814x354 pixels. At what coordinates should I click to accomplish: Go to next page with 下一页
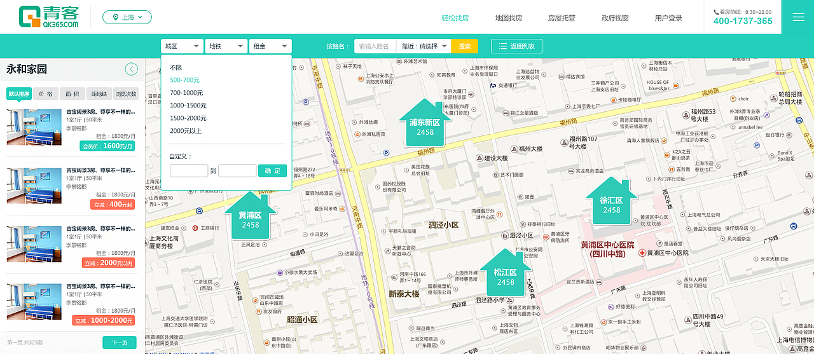click(x=120, y=343)
